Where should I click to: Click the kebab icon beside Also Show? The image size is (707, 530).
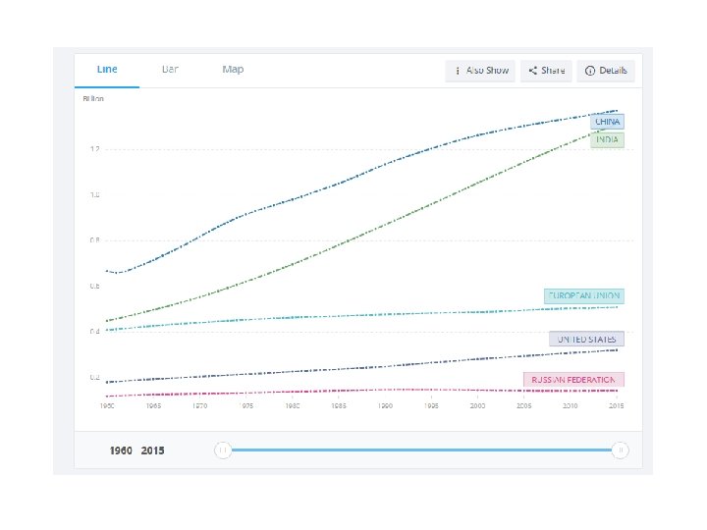click(458, 71)
